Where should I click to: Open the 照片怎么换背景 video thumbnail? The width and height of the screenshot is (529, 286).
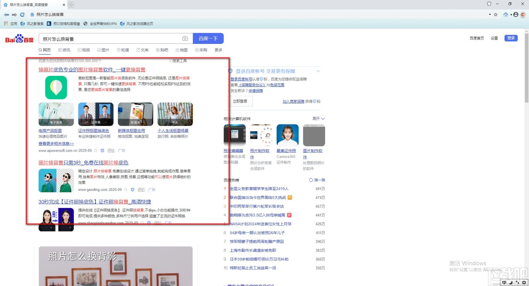click(116, 266)
